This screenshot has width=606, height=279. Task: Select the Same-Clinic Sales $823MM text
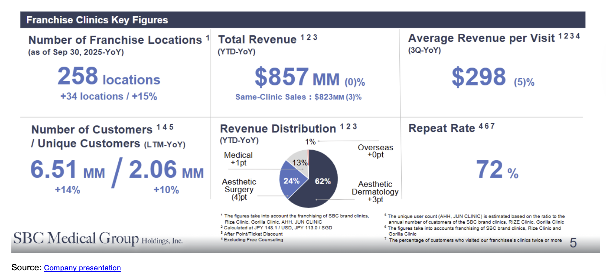298,97
